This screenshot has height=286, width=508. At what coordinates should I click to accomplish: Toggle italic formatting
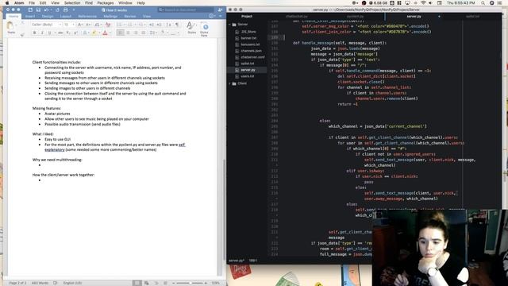(x=42, y=33)
